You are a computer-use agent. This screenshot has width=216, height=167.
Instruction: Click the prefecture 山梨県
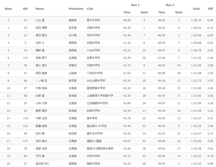[x=73, y=73]
